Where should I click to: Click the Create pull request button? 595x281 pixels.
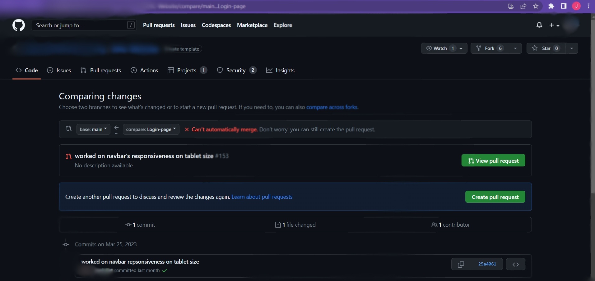(495, 197)
